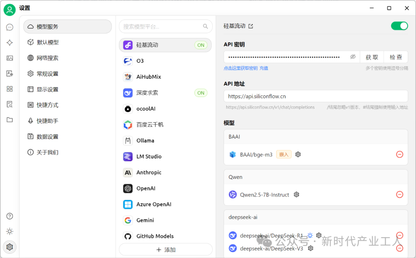Click the 添加 provider button
Viewport: 416px width, 258px height.
pyautogui.click(x=166, y=250)
